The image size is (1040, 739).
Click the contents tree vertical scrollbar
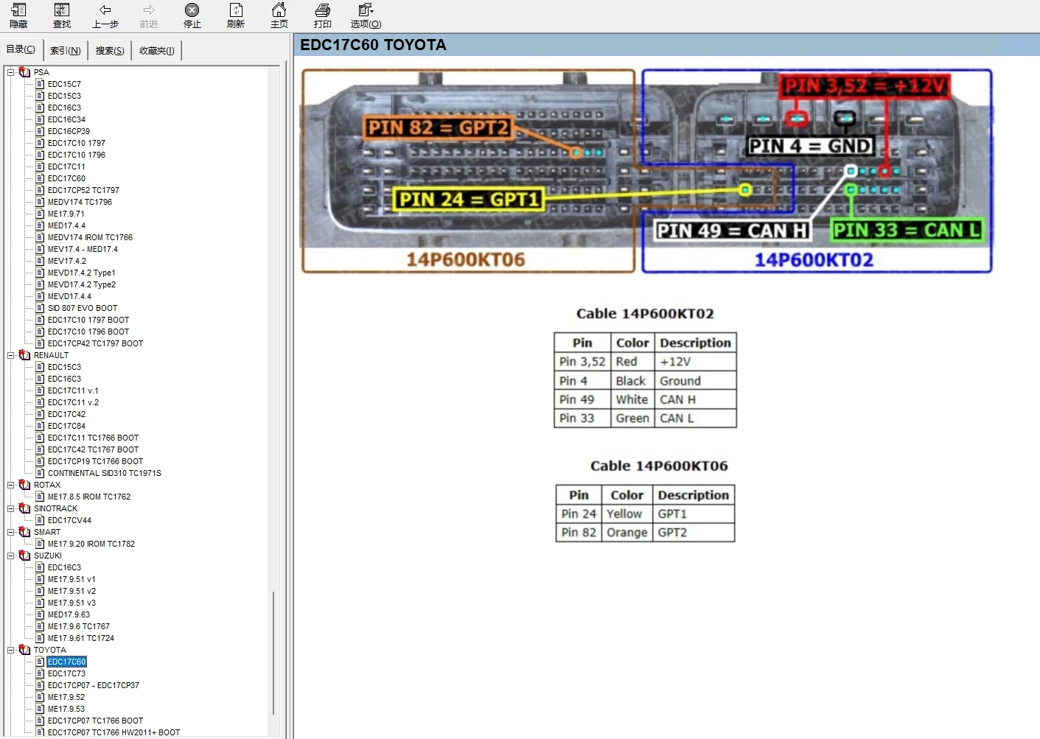click(x=273, y=652)
